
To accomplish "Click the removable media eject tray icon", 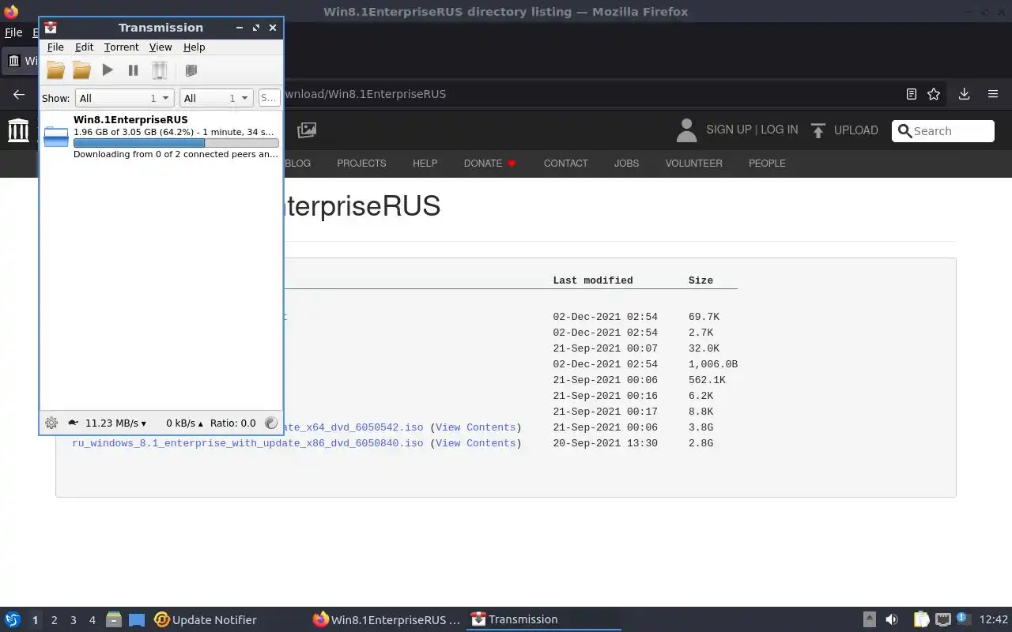I will 869,620.
